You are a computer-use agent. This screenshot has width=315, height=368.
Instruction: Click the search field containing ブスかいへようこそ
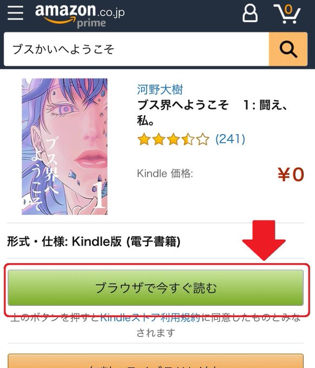[x=136, y=49]
